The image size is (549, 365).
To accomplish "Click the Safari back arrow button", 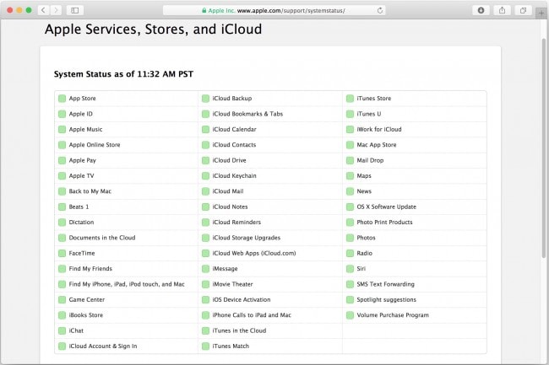I will click(x=42, y=10).
